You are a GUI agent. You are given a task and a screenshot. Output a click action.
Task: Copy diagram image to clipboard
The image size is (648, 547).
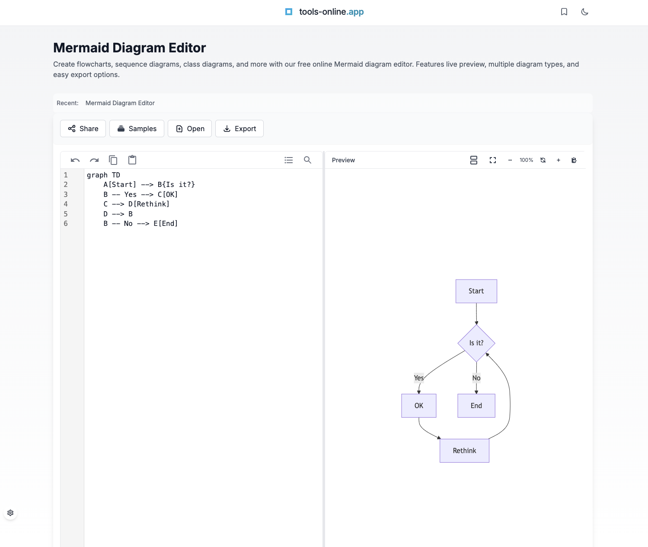pos(574,160)
